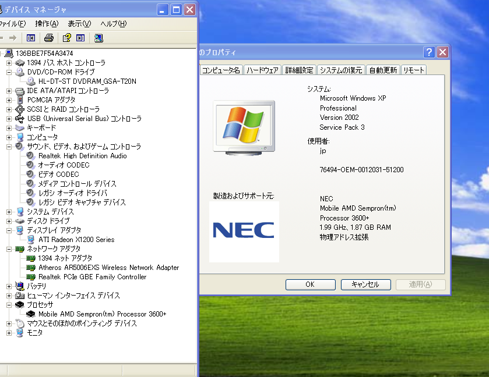Click the toolbar icon right of the properties icon
489x377 pixels.
pyautogui.click(x=80, y=38)
